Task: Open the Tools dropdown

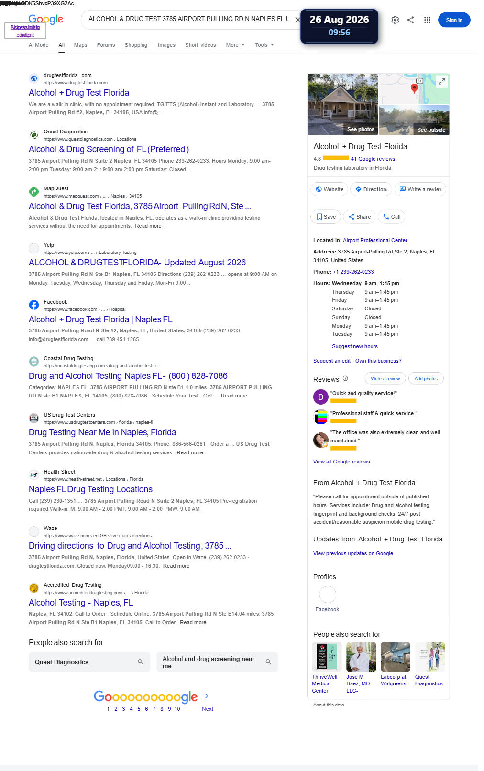Action: click(x=264, y=45)
